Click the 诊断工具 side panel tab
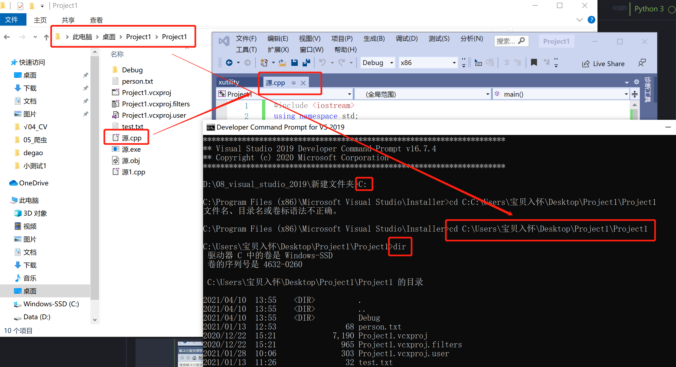676x367 pixels. point(648,89)
